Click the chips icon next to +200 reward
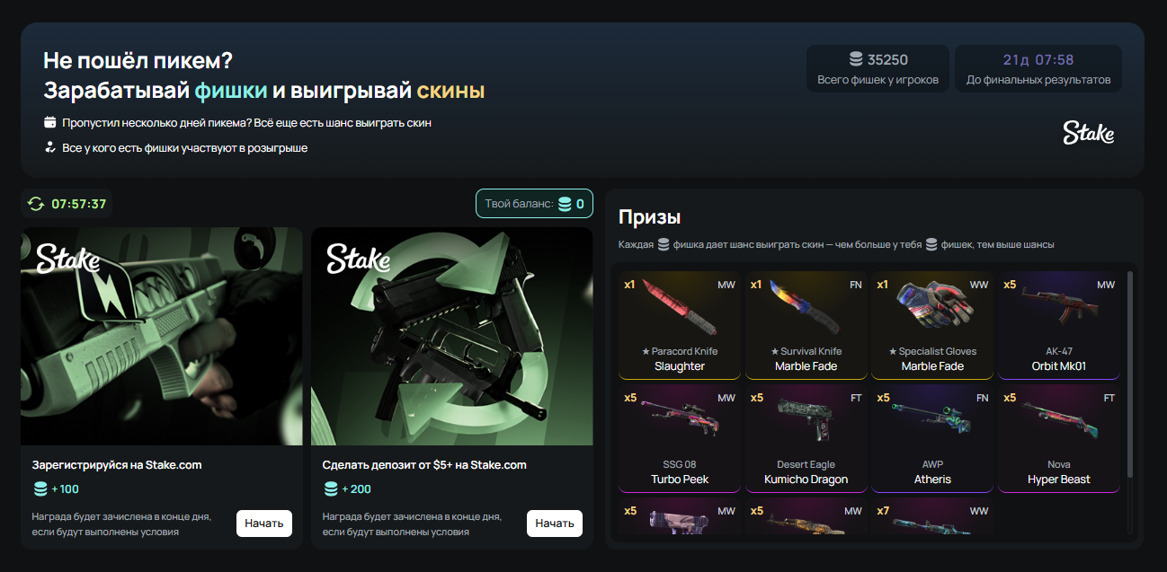This screenshot has width=1167, height=572. coord(332,489)
